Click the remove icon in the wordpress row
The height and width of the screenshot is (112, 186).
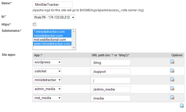[x=172, y=62]
